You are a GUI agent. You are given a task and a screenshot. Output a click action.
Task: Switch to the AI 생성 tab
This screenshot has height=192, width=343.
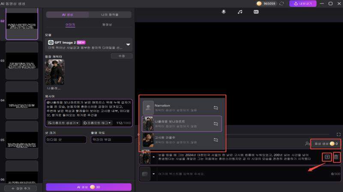coord(67,15)
